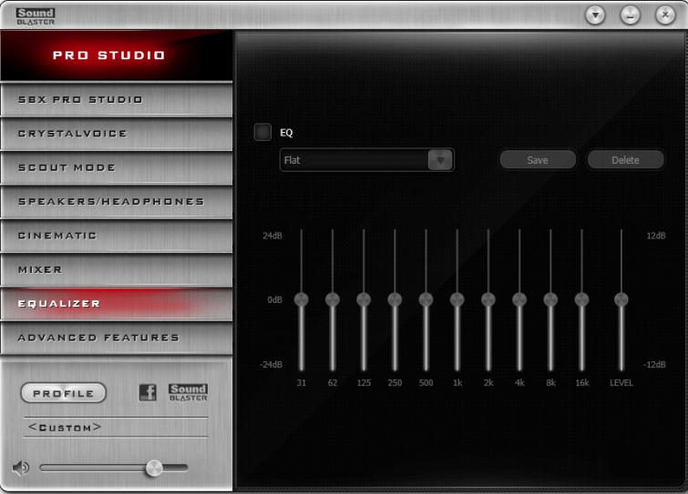688x494 pixels.
Task: Click the 16k band slider knob
Action: pyautogui.click(x=581, y=299)
